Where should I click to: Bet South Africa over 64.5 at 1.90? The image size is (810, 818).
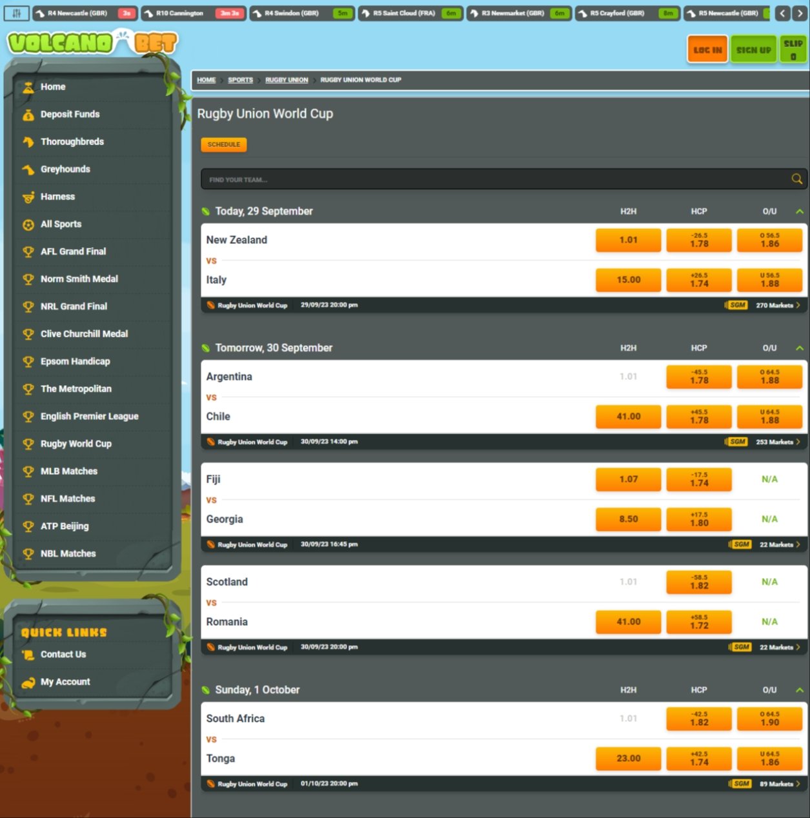(770, 719)
